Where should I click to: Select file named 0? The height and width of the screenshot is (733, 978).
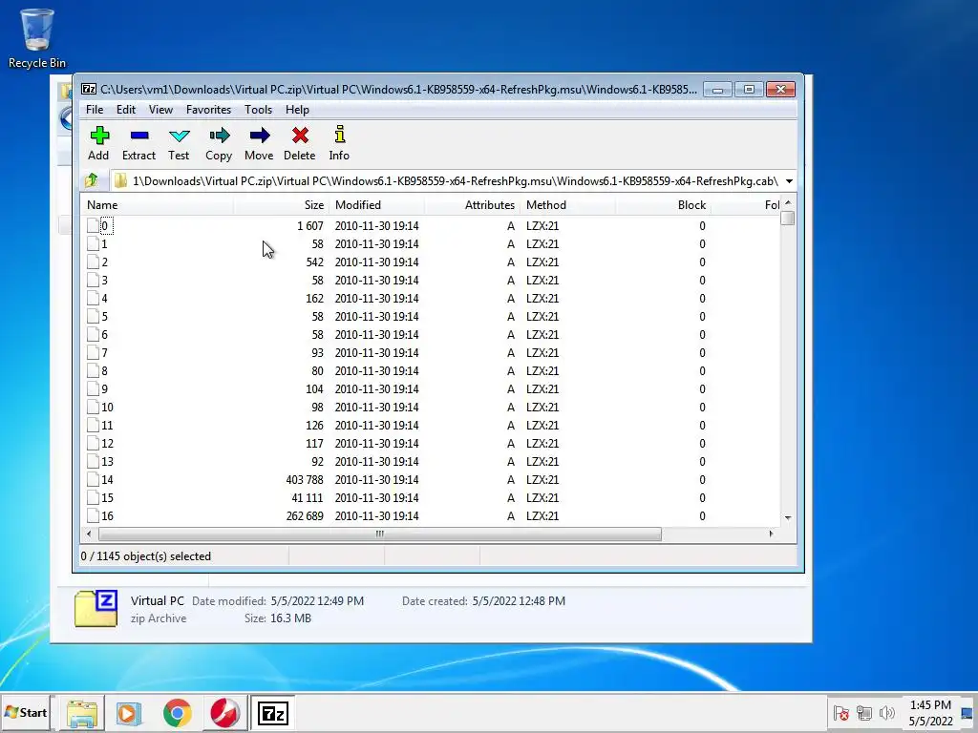[104, 225]
